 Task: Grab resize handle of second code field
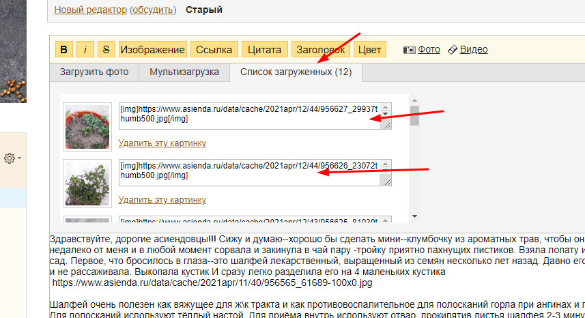387,182
